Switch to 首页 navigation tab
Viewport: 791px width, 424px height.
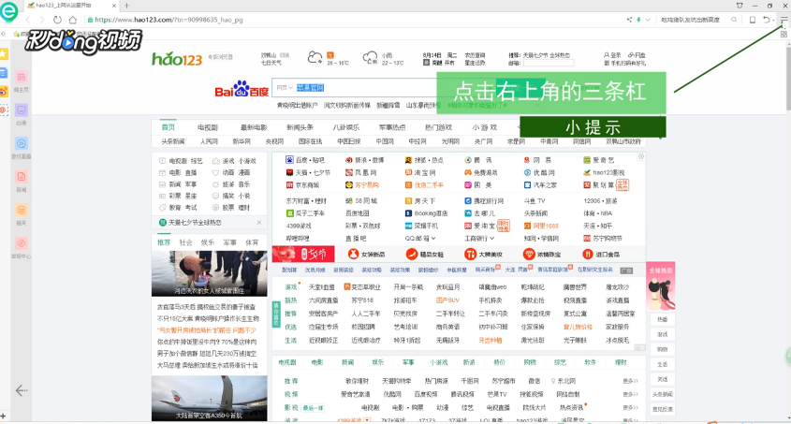click(x=168, y=127)
